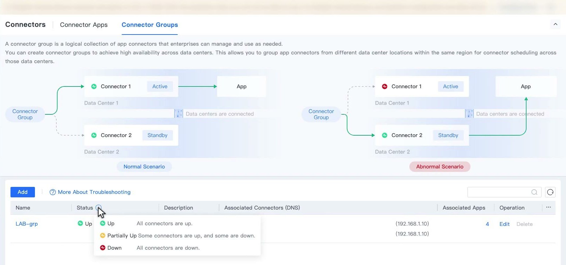Image resolution: width=566 pixels, height=265 pixels.
Task: Add a new connector group
Action: click(x=23, y=192)
